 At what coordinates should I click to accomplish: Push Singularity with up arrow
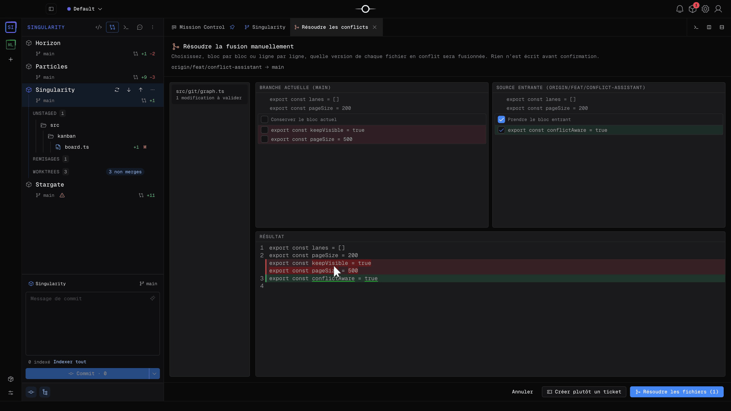pos(141,90)
